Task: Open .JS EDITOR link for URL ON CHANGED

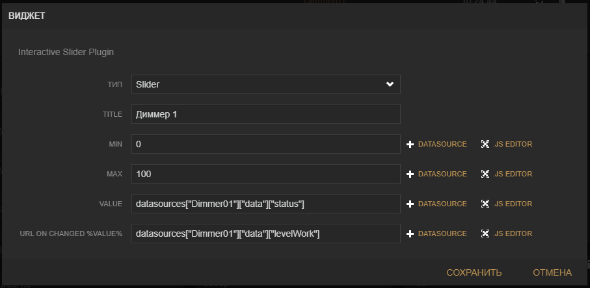Action: coord(513,234)
